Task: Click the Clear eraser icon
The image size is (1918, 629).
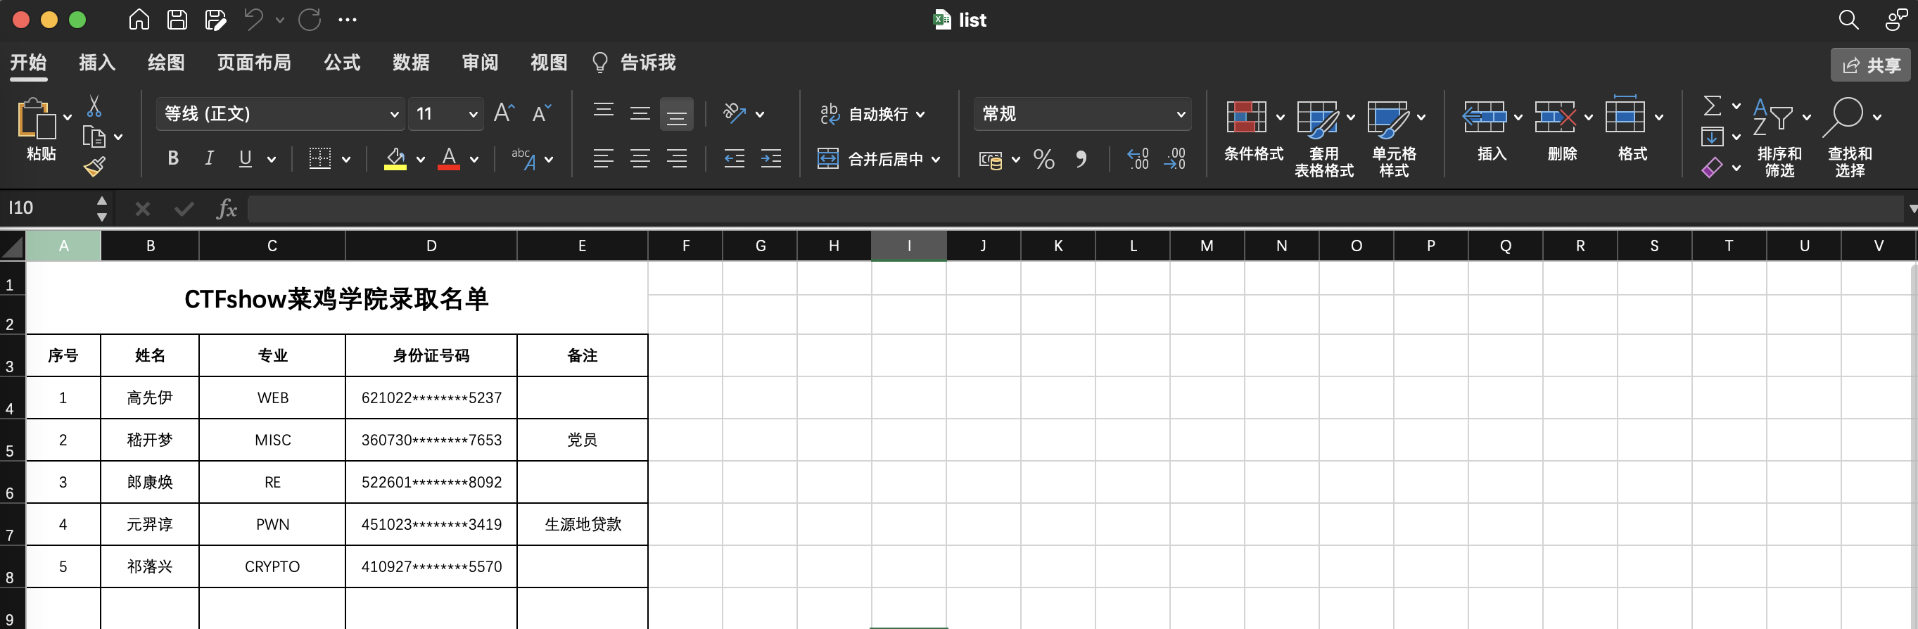Action: (1712, 168)
